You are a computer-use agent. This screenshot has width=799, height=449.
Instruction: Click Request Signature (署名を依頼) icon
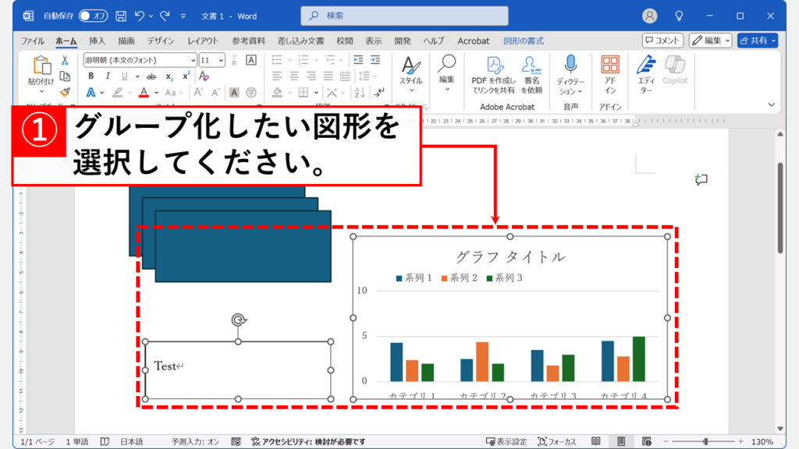tap(531, 74)
